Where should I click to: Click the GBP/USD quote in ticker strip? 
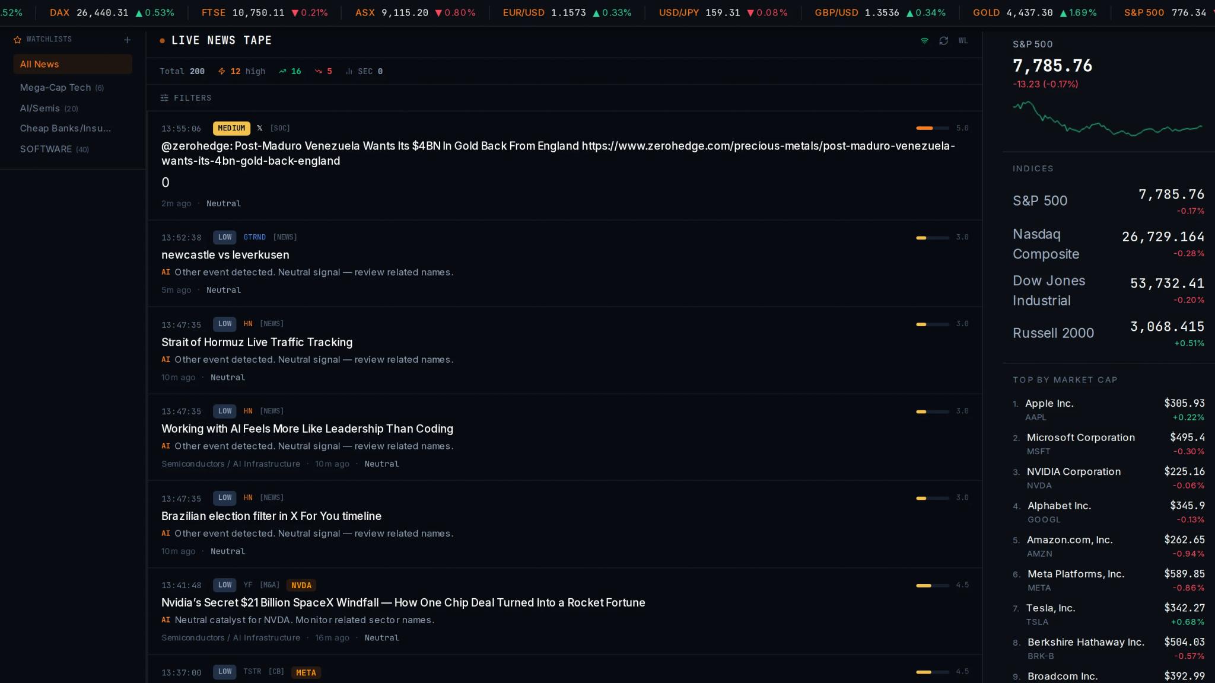[880, 12]
